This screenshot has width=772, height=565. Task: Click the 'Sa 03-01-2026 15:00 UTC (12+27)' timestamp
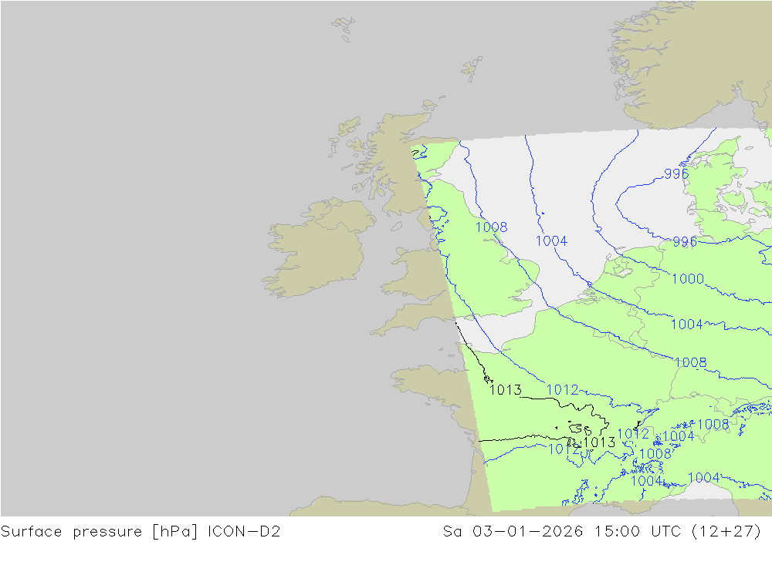(601, 532)
